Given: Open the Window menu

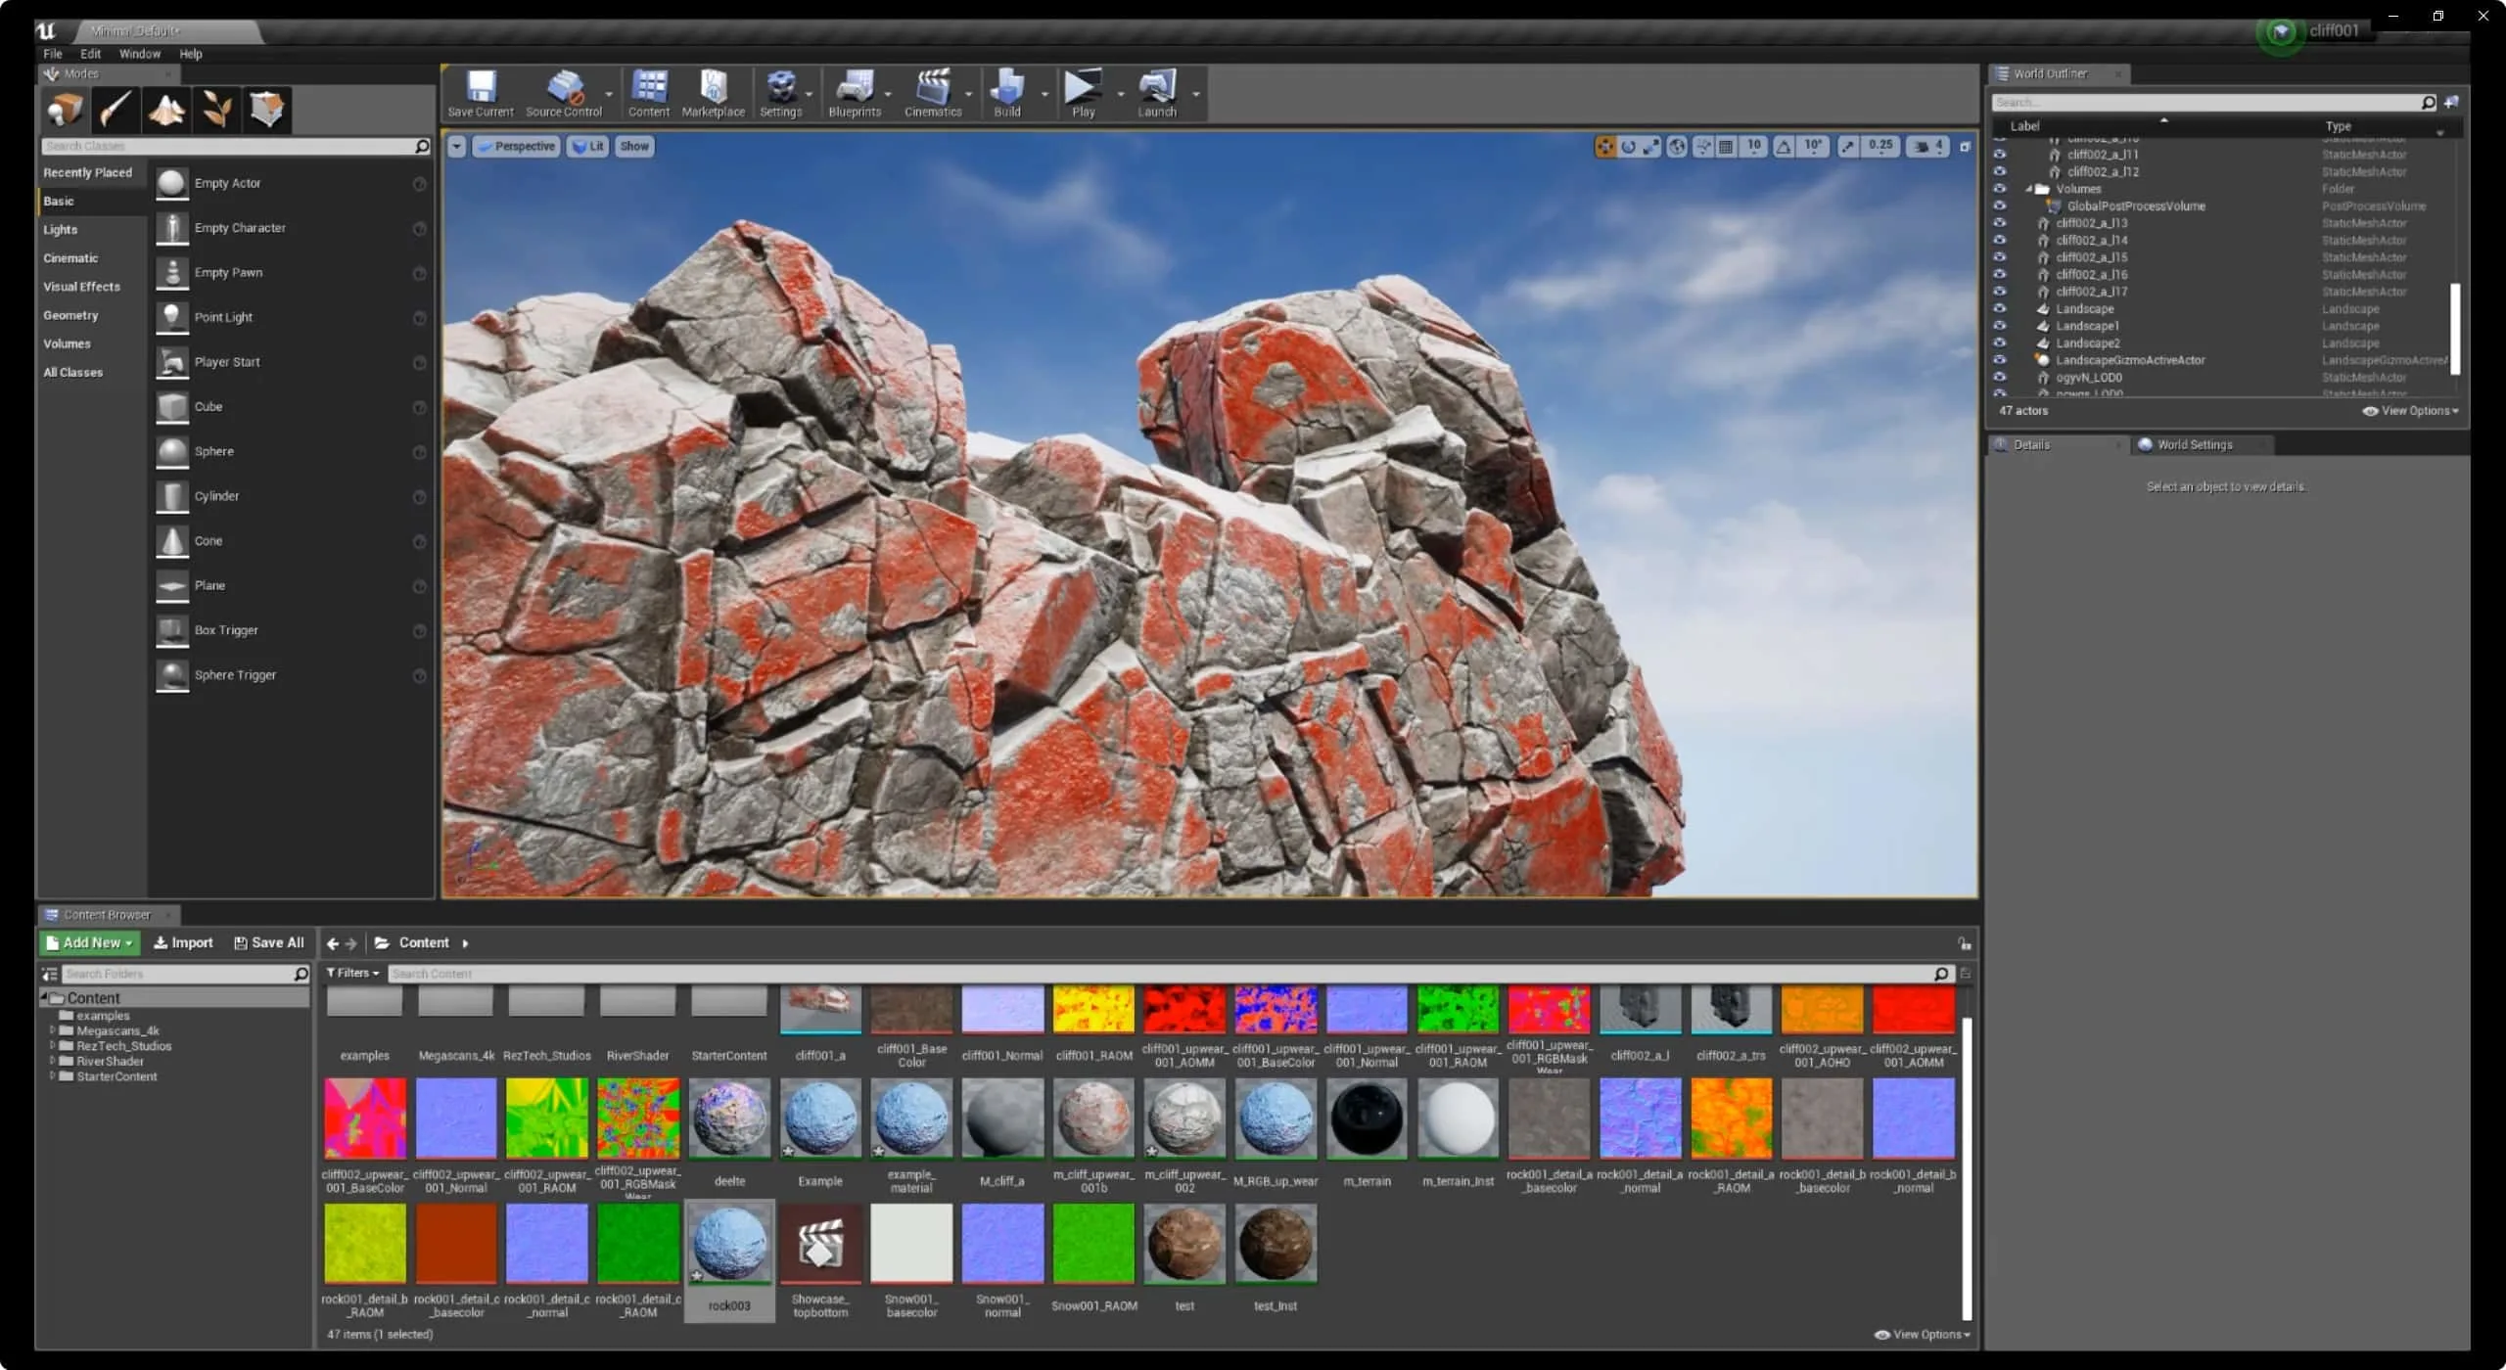Looking at the screenshot, I should (x=139, y=54).
